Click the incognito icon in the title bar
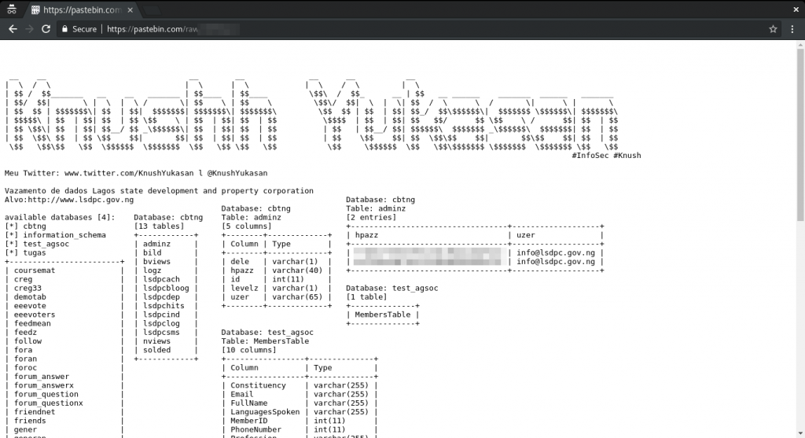The height and width of the screenshot is (438, 805). coord(11,9)
